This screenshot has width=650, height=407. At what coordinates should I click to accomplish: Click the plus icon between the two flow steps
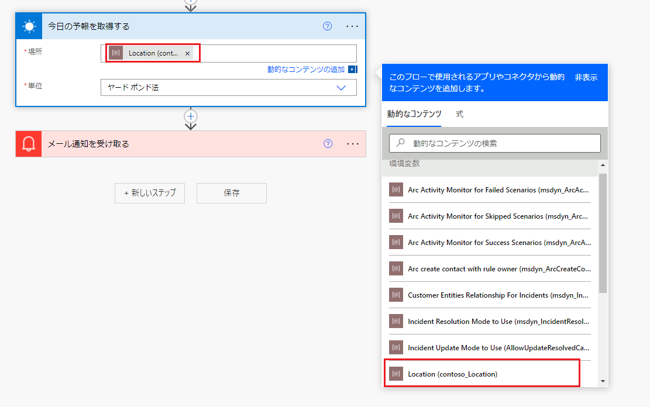tap(191, 116)
